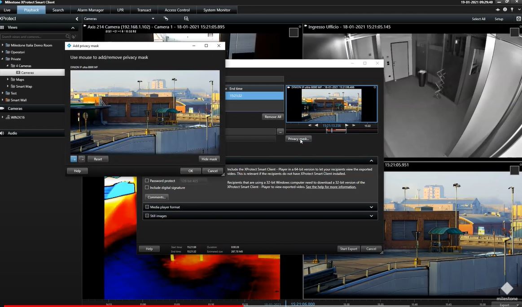Screen dimensions: 522x307
Task: Open the help question mark icon
Action: 505,10
